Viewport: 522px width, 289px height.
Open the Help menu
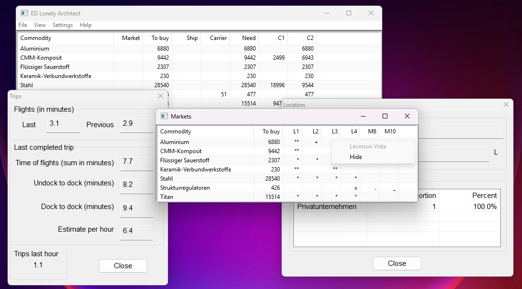pyautogui.click(x=85, y=25)
